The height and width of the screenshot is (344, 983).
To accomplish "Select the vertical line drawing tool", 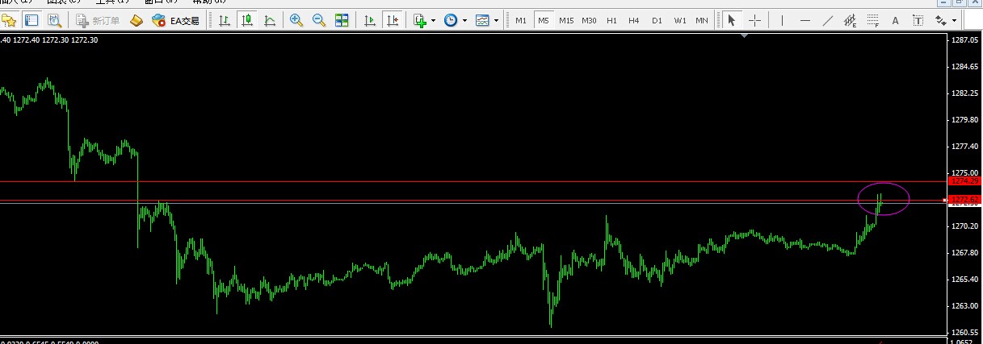I will [x=782, y=20].
